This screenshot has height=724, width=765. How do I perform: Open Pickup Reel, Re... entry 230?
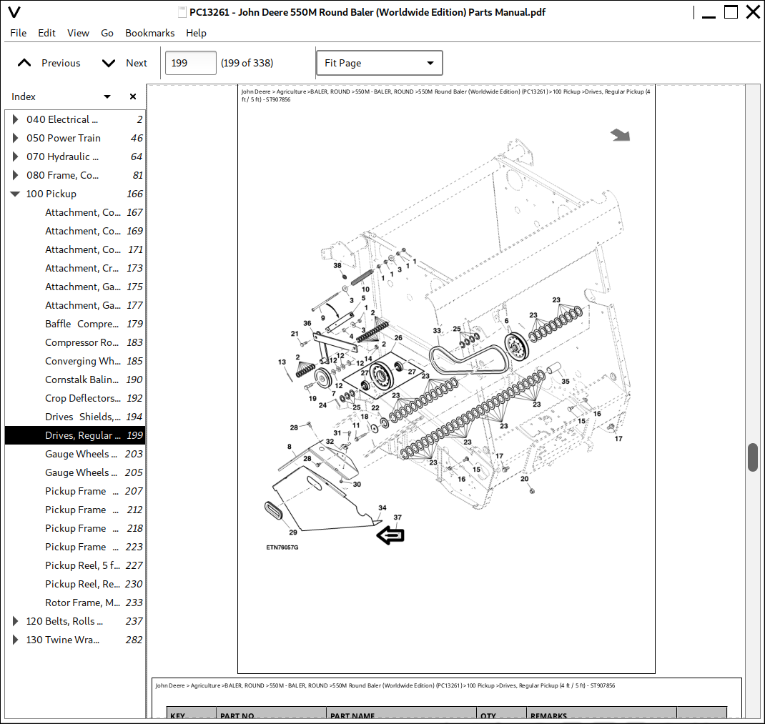click(75, 584)
